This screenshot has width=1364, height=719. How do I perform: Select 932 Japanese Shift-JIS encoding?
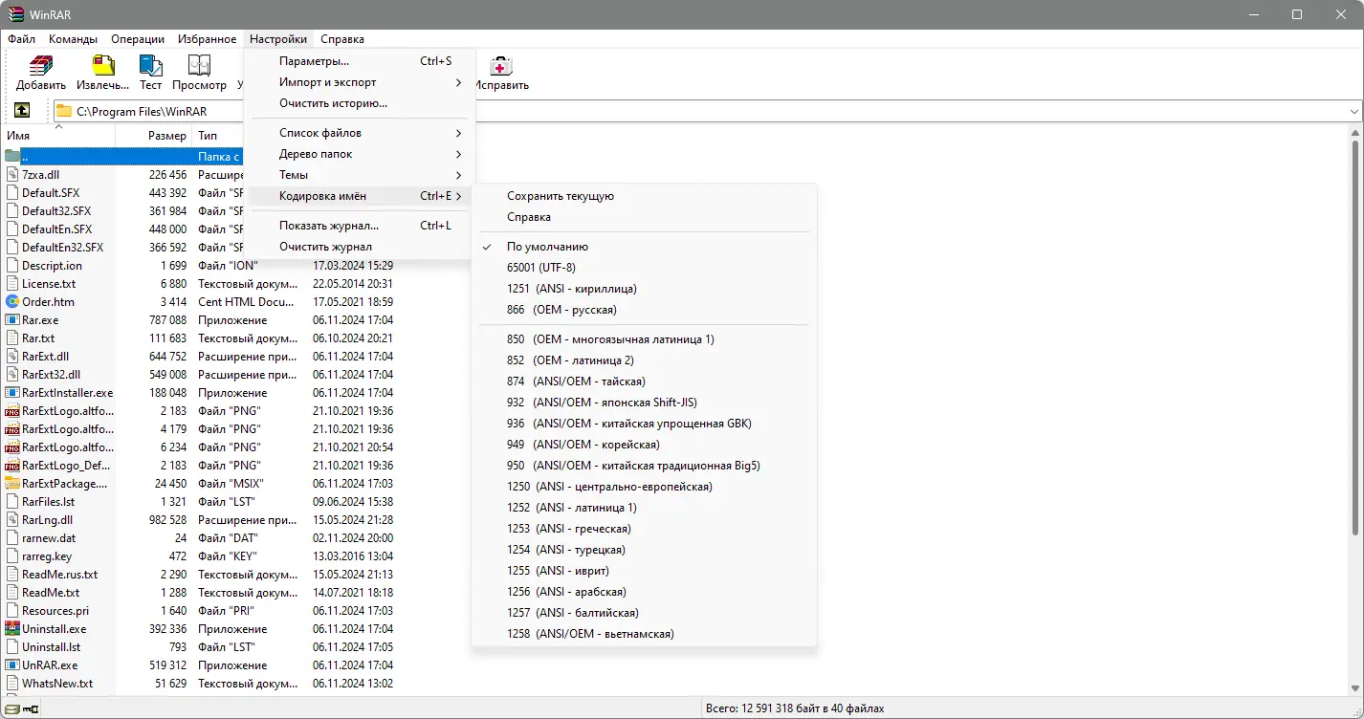[x=645, y=403]
